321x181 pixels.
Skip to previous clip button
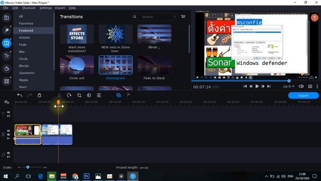point(245,86)
